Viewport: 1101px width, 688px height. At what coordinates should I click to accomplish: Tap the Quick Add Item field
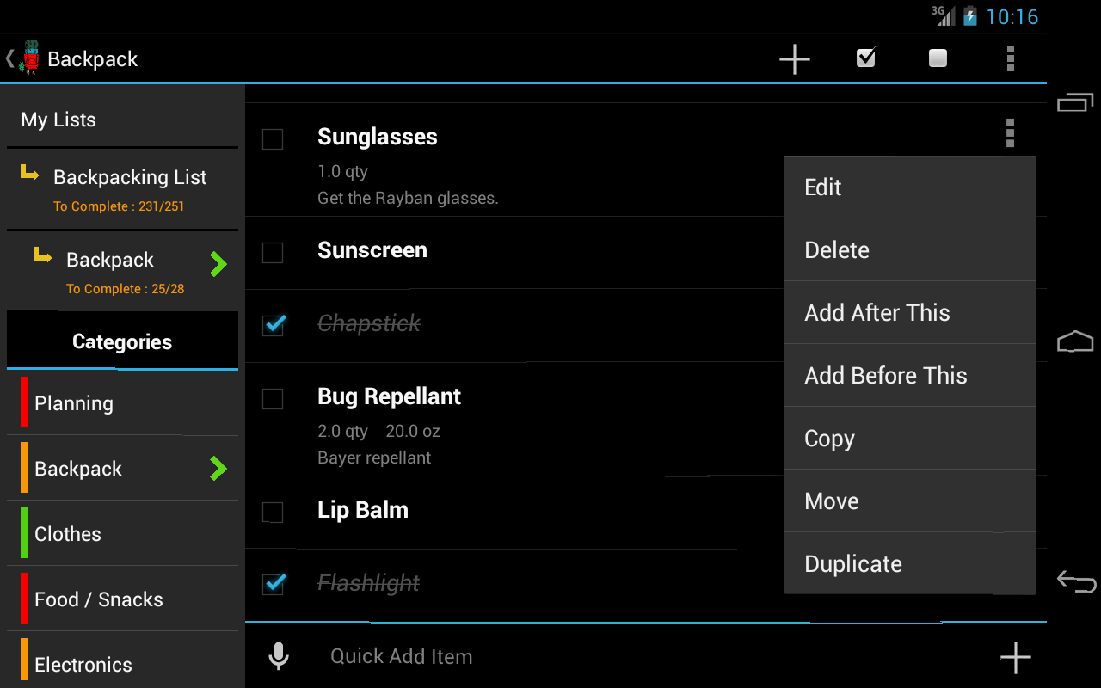pyautogui.click(x=516, y=655)
